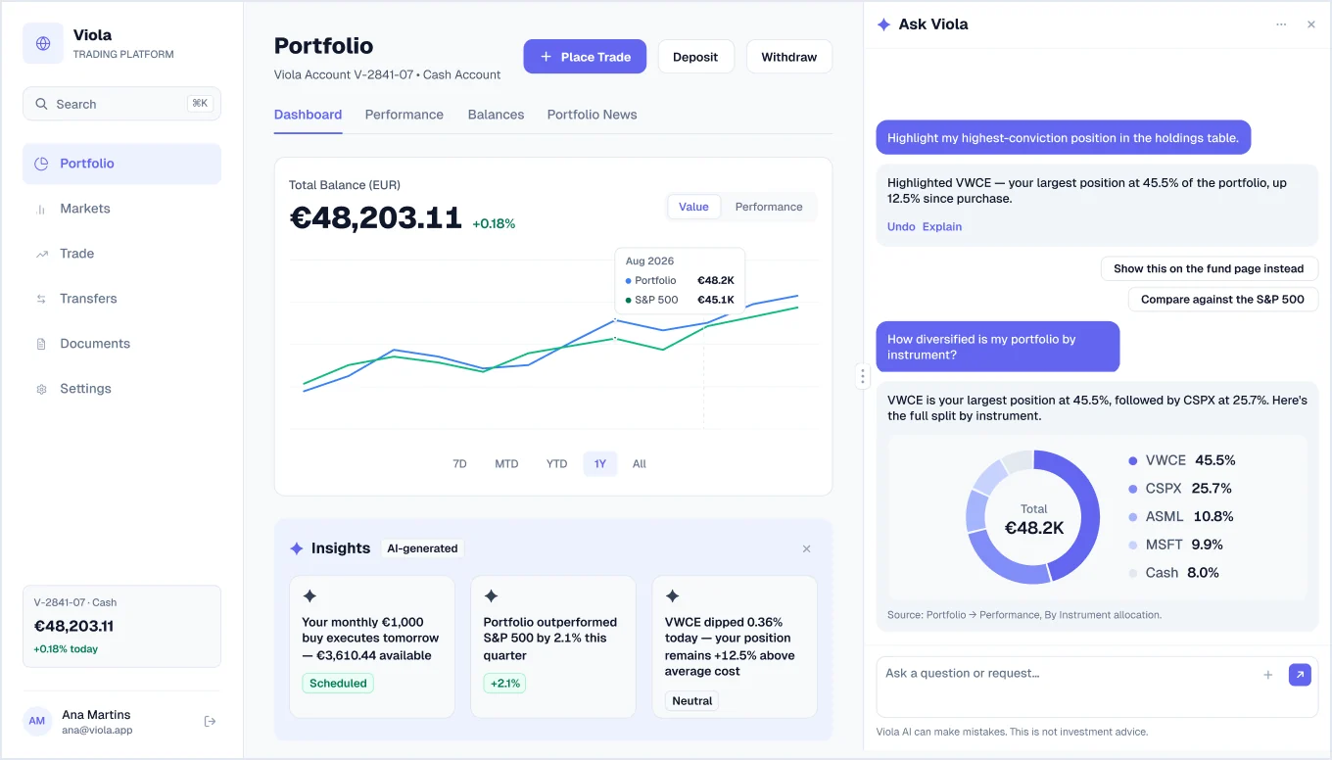
Task: Select the YTD time range
Action: (556, 464)
